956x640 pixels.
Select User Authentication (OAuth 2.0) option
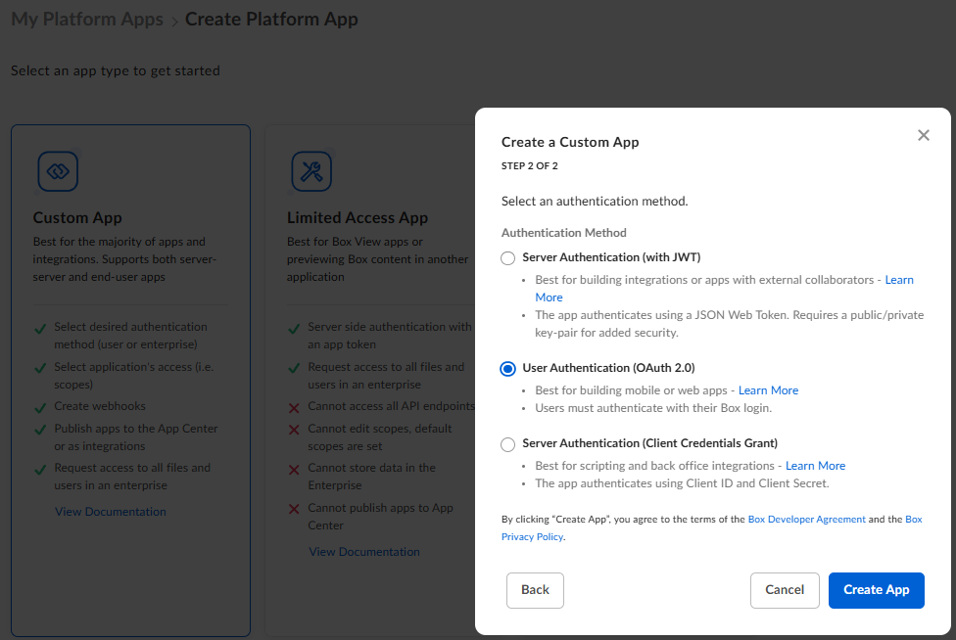(507, 369)
